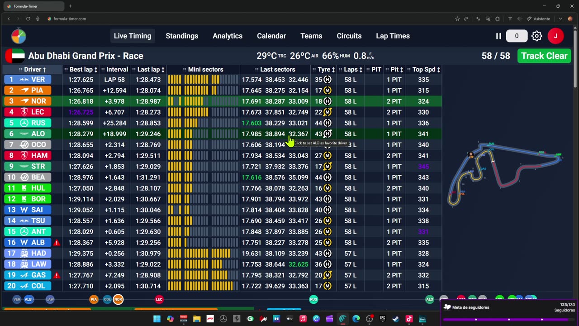This screenshot has height=326, width=579.
Task: Open the Circuits tab
Action: 349,36
